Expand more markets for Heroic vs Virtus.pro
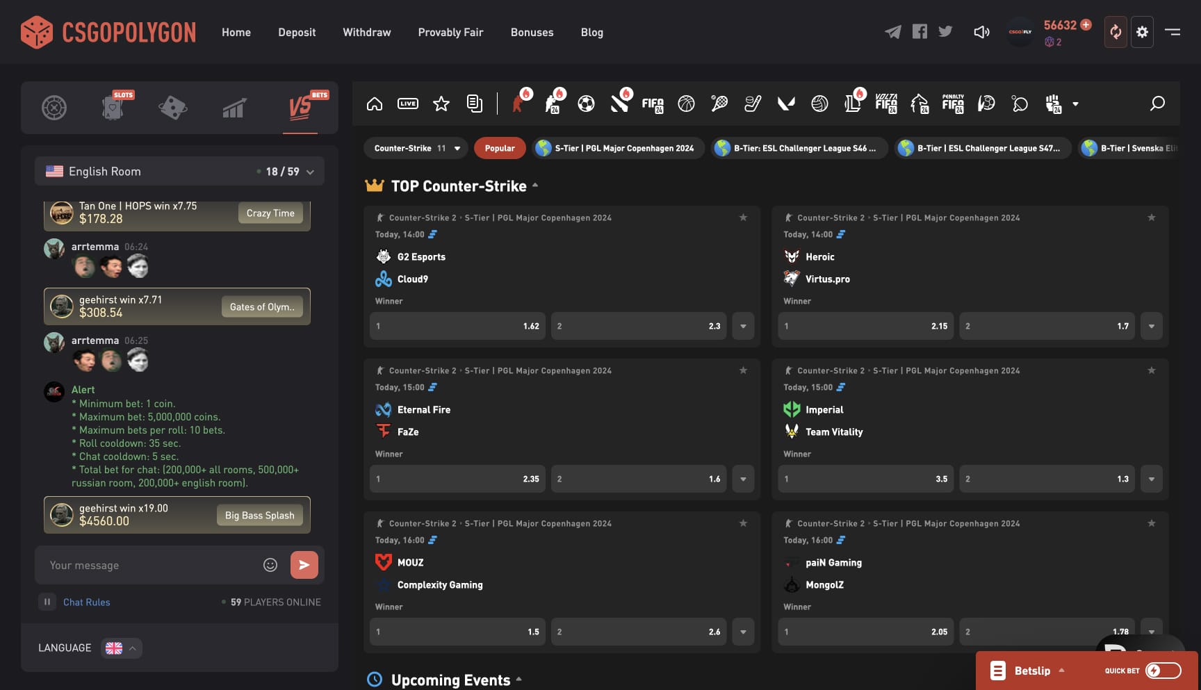The height and width of the screenshot is (690, 1201). coord(1152,326)
